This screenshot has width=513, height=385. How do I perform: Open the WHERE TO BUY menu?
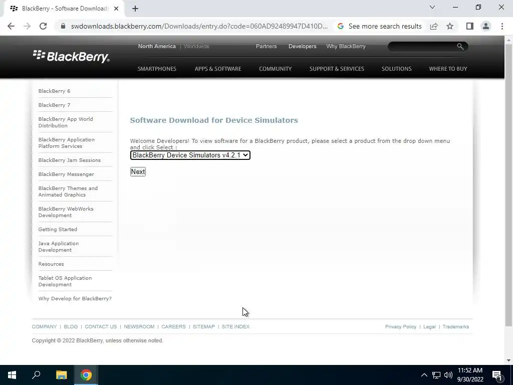[x=448, y=68]
